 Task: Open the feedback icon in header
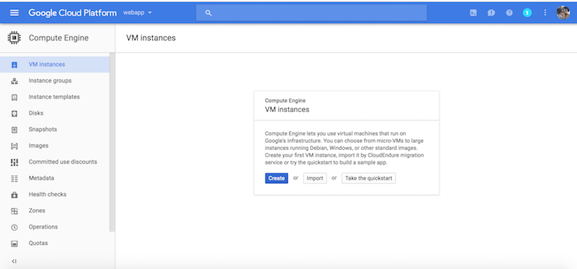pyautogui.click(x=491, y=13)
